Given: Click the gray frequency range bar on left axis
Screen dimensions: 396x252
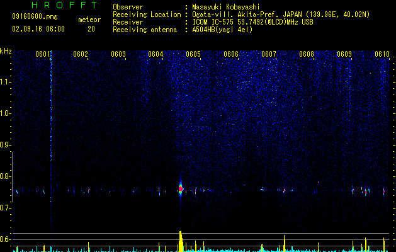Looking at the screenshot, I should coord(13,177).
